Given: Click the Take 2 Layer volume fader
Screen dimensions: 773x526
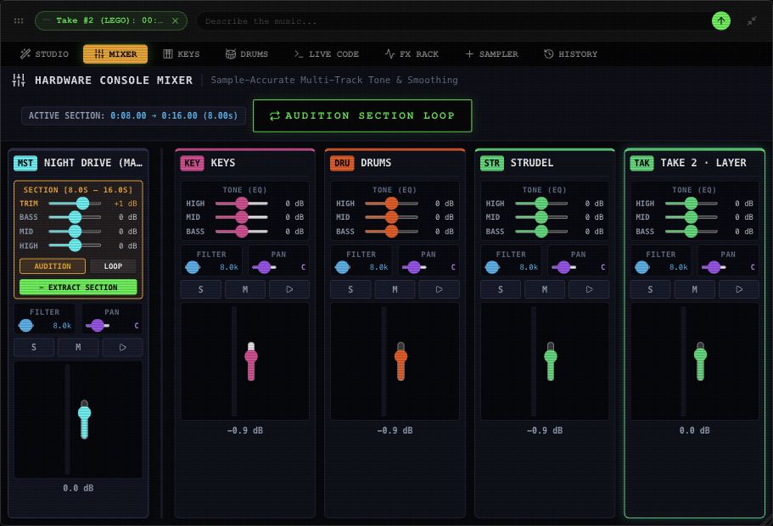Looking at the screenshot, I should (x=701, y=361).
